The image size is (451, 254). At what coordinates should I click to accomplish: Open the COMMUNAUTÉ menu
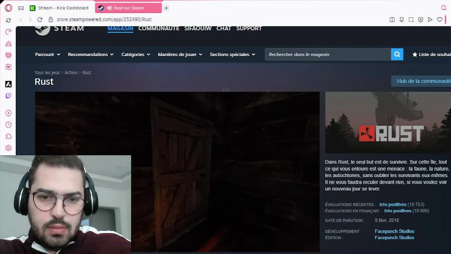coord(159,28)
